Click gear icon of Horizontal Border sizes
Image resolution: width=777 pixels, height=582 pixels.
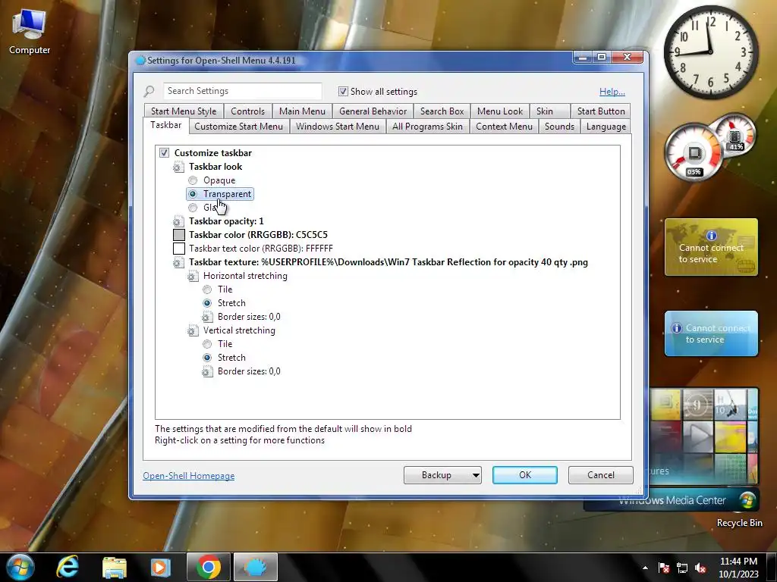tap(207, 317)
